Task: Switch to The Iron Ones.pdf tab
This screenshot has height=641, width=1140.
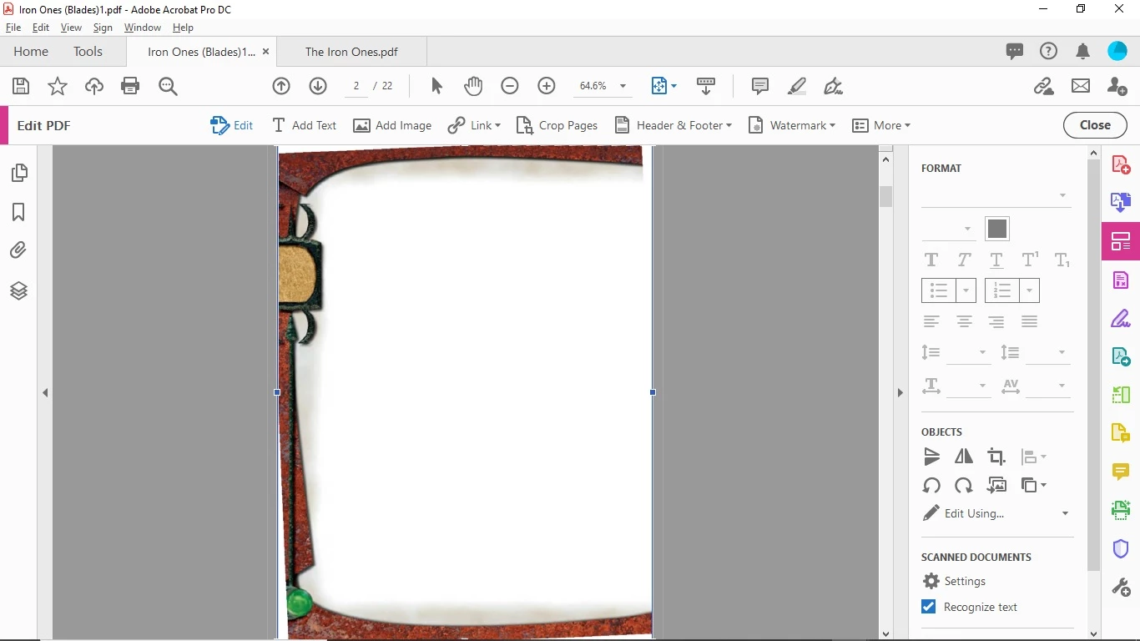Action: tap(351, 52)
